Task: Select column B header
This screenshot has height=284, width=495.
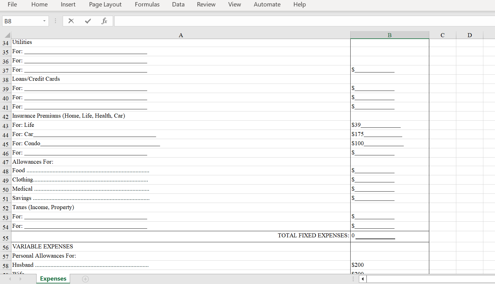Action: (390, 35)
